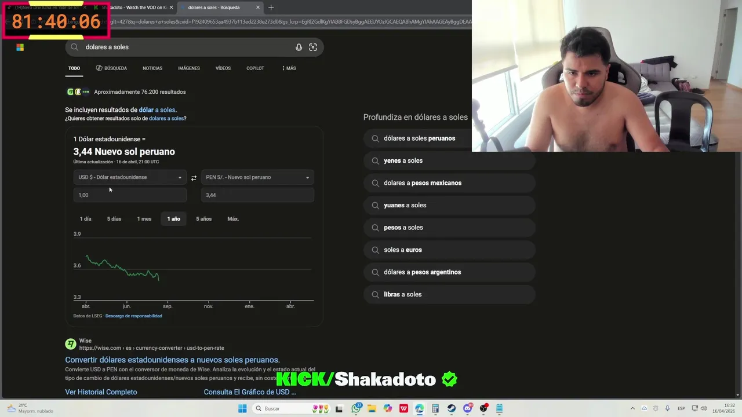Image resolution: width=742 pixels, height=417 pixels.
Task: Close the Shakadoto Watch the VOD tab
Action: pyautogui.click(x=171, y=8)
